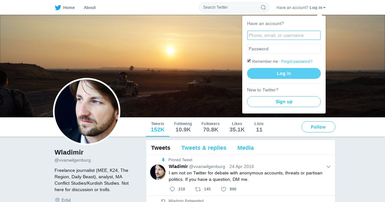Click the reply icon on pinned tweet
This screenshot has width=385, height=202.
172,189
